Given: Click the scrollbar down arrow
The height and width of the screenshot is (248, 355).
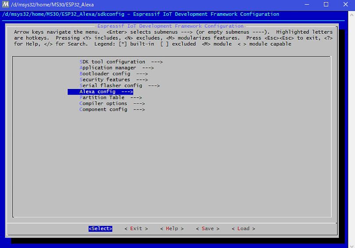Looking at the screenshot, I should (x=351, y=246).
